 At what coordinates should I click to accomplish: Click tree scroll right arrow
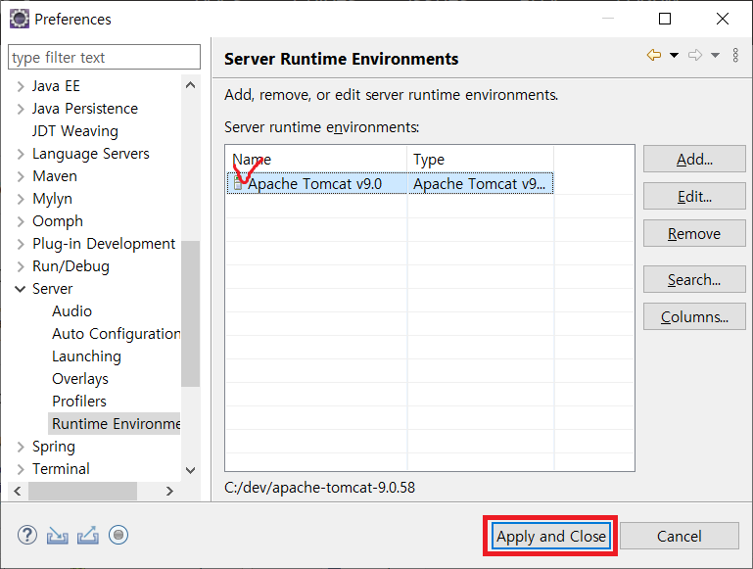[169, 491]
